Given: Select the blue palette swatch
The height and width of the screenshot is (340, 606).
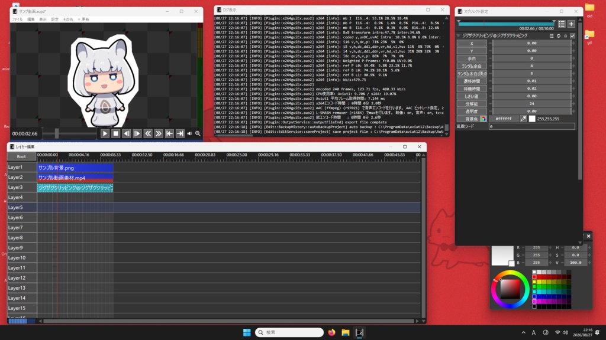Looking at the screenshot, I should 534,296.
